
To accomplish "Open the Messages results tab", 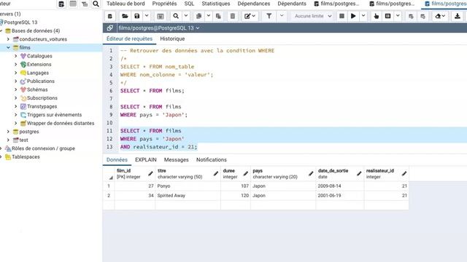I will point(177,159).
